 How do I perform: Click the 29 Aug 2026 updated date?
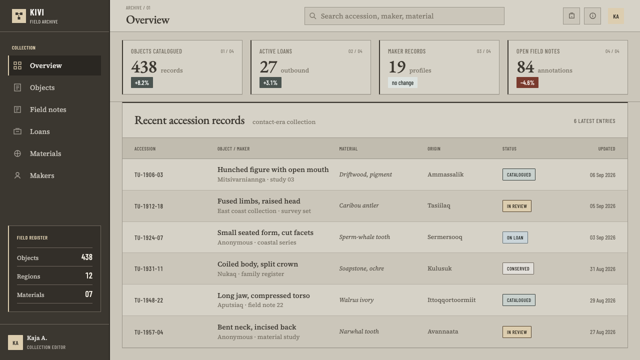click(x=602, y=300)
